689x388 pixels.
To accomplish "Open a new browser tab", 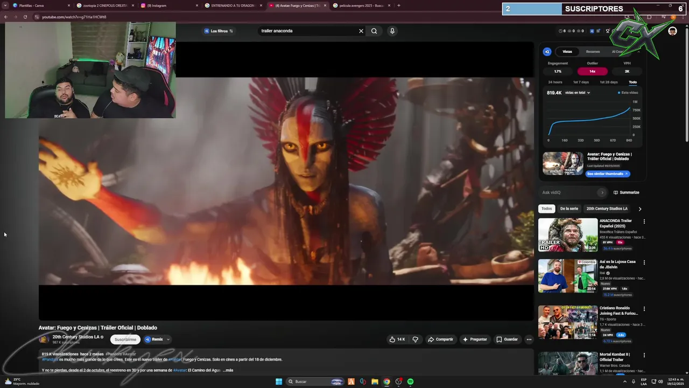I will click(398, 5).
